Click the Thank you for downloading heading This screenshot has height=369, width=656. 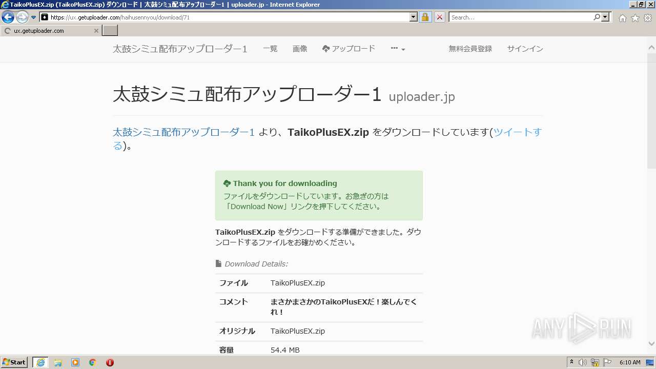285,183
